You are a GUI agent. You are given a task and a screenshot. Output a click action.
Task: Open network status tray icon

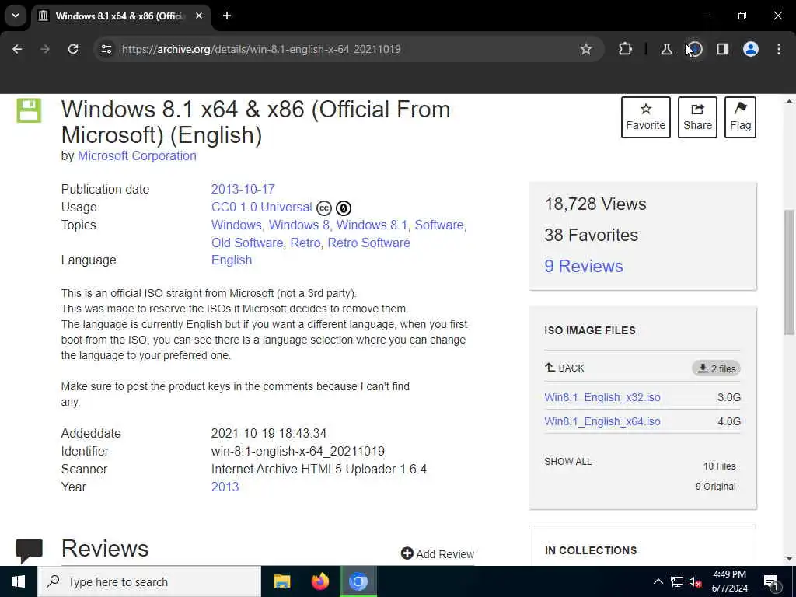(677, 581)
